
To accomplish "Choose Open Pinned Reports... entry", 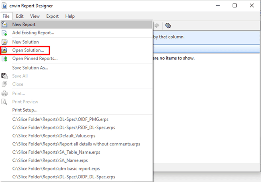I will pos(77,58).
